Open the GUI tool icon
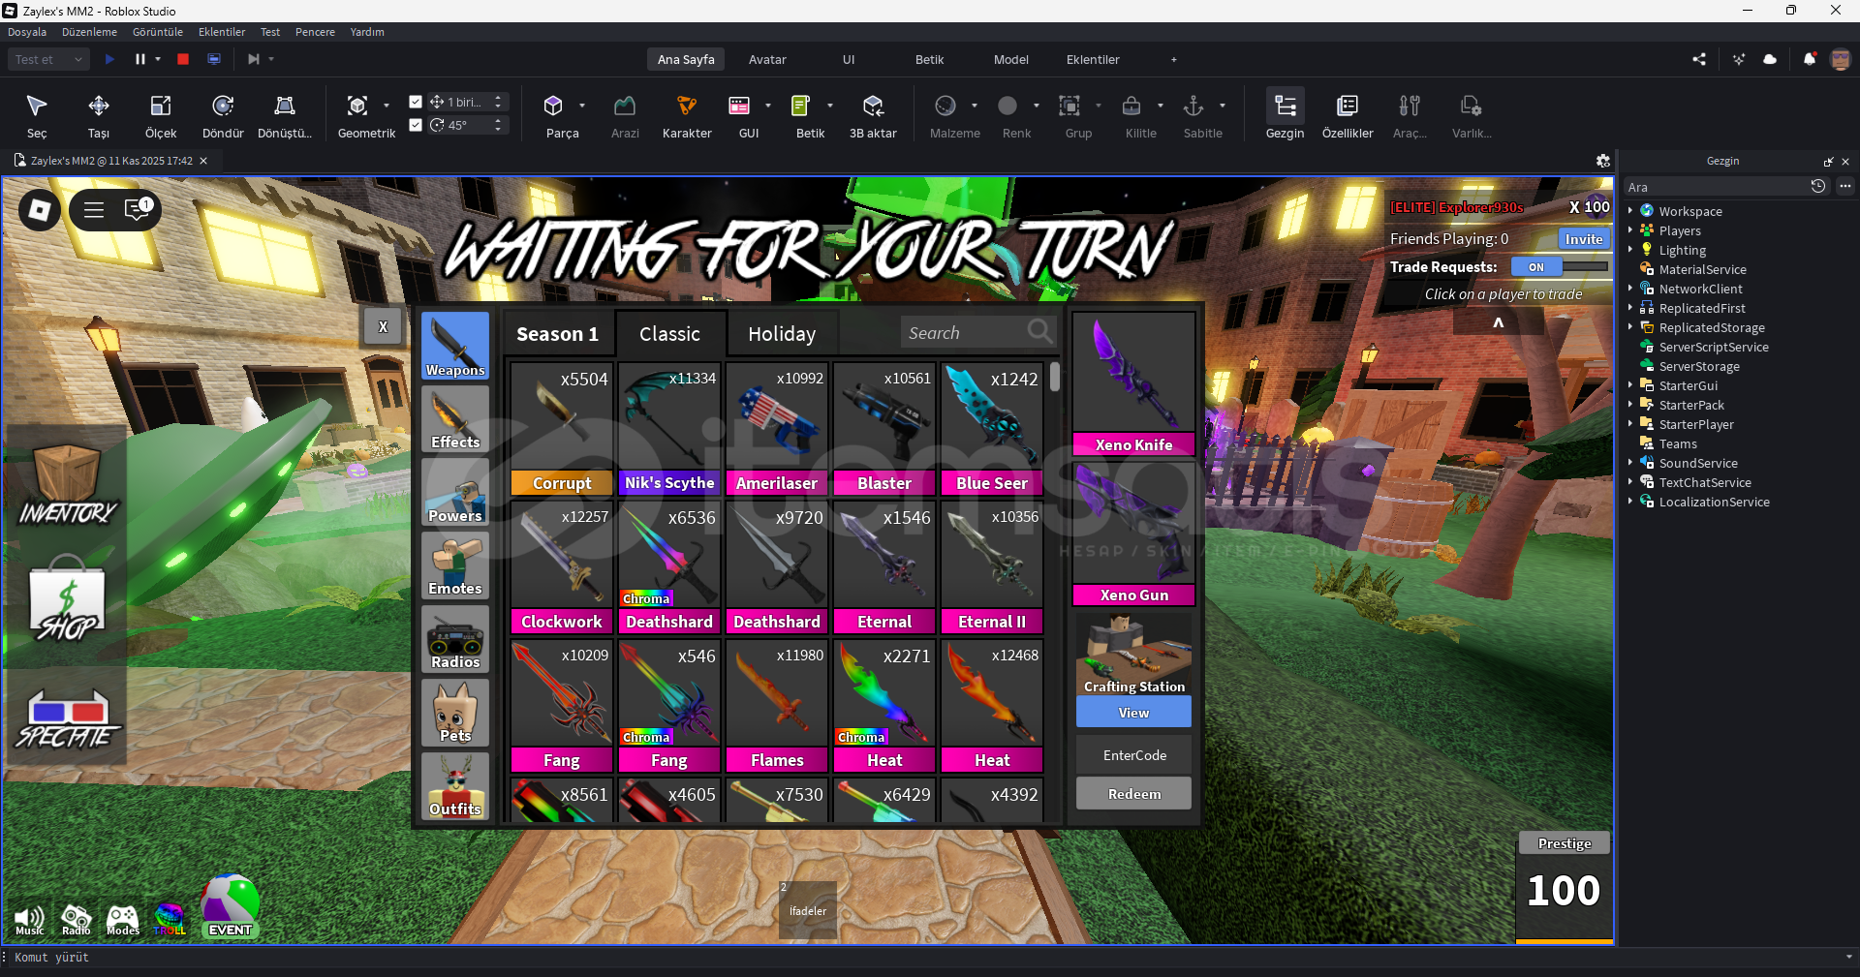This screenshot has width=1860, height=977. (739, 106)
